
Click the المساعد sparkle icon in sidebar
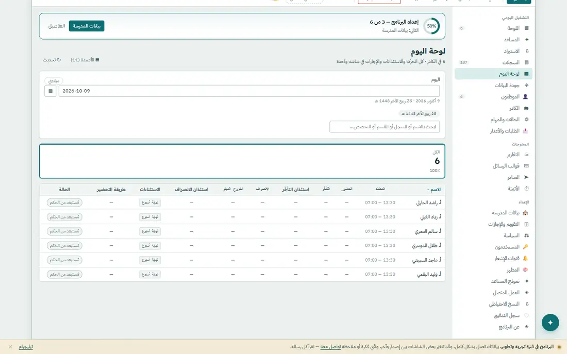(x=526, y=40)
